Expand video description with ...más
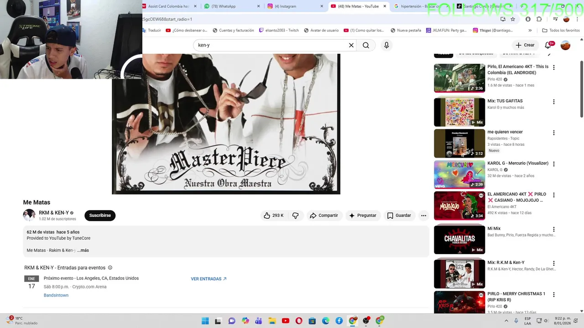The height and width of the screenshot is (328, 584). coord(83,251)
